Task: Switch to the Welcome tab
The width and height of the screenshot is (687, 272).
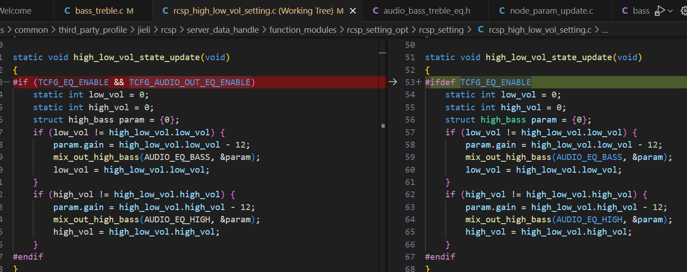Action: click(x=16, y=10)
